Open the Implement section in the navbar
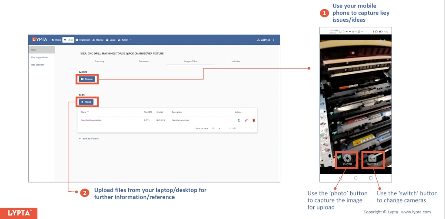 point(83,40)
